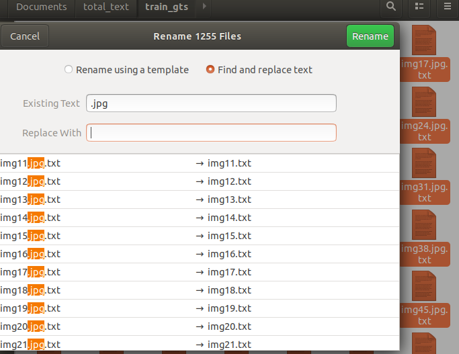459x354 pixels.
Task: Click the new name img19.txt
Action: coord(229,308)
